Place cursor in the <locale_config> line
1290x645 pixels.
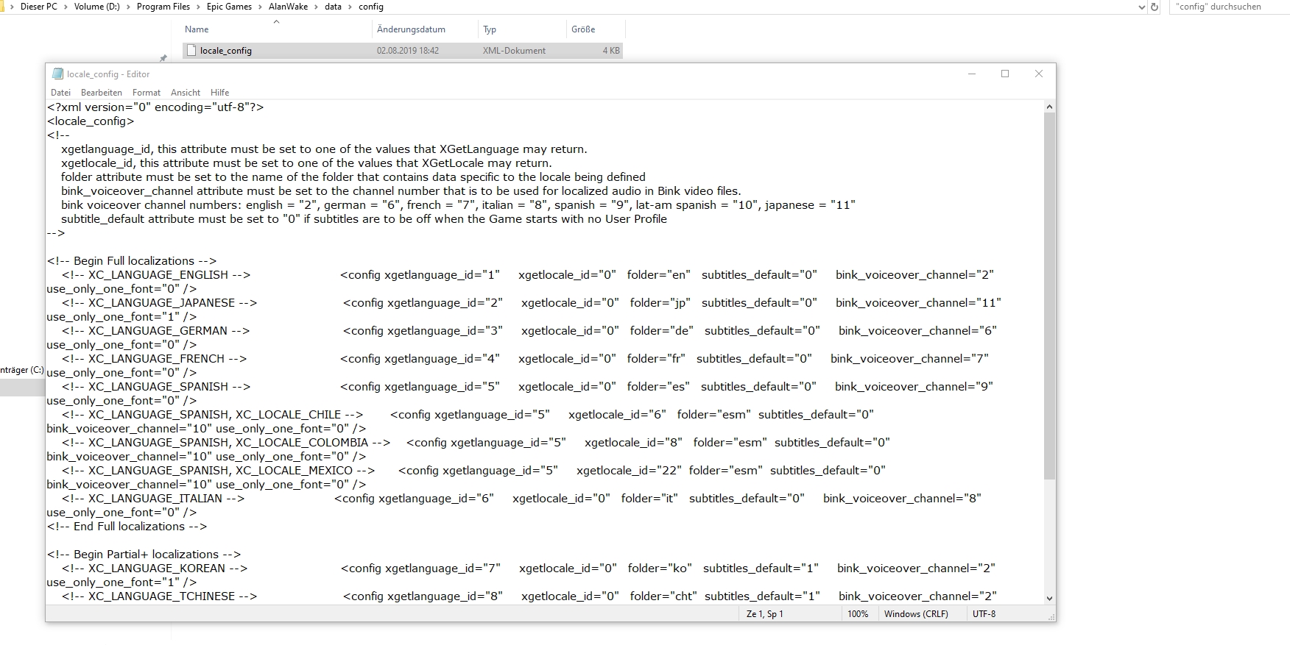point(91,121)
